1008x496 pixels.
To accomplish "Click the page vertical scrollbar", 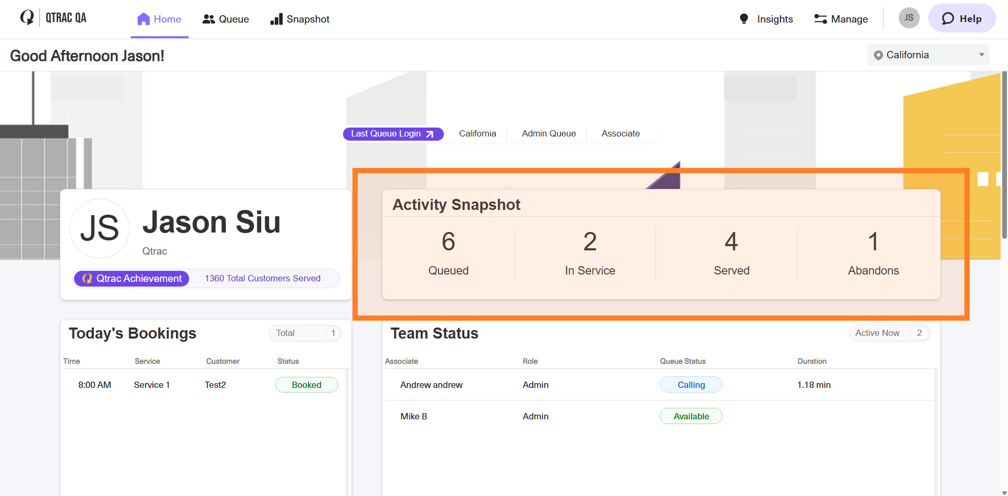I will (1004, 157).
